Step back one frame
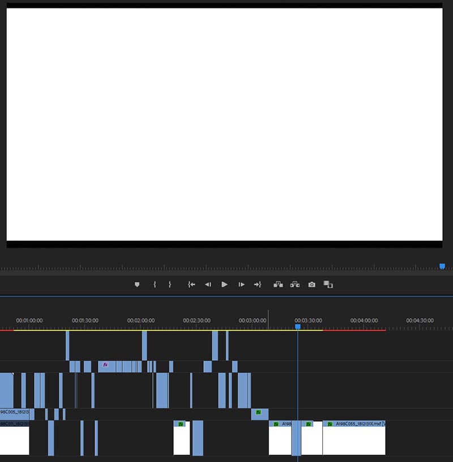The width and height of the screenshot is (453, 462). [208, 284]
